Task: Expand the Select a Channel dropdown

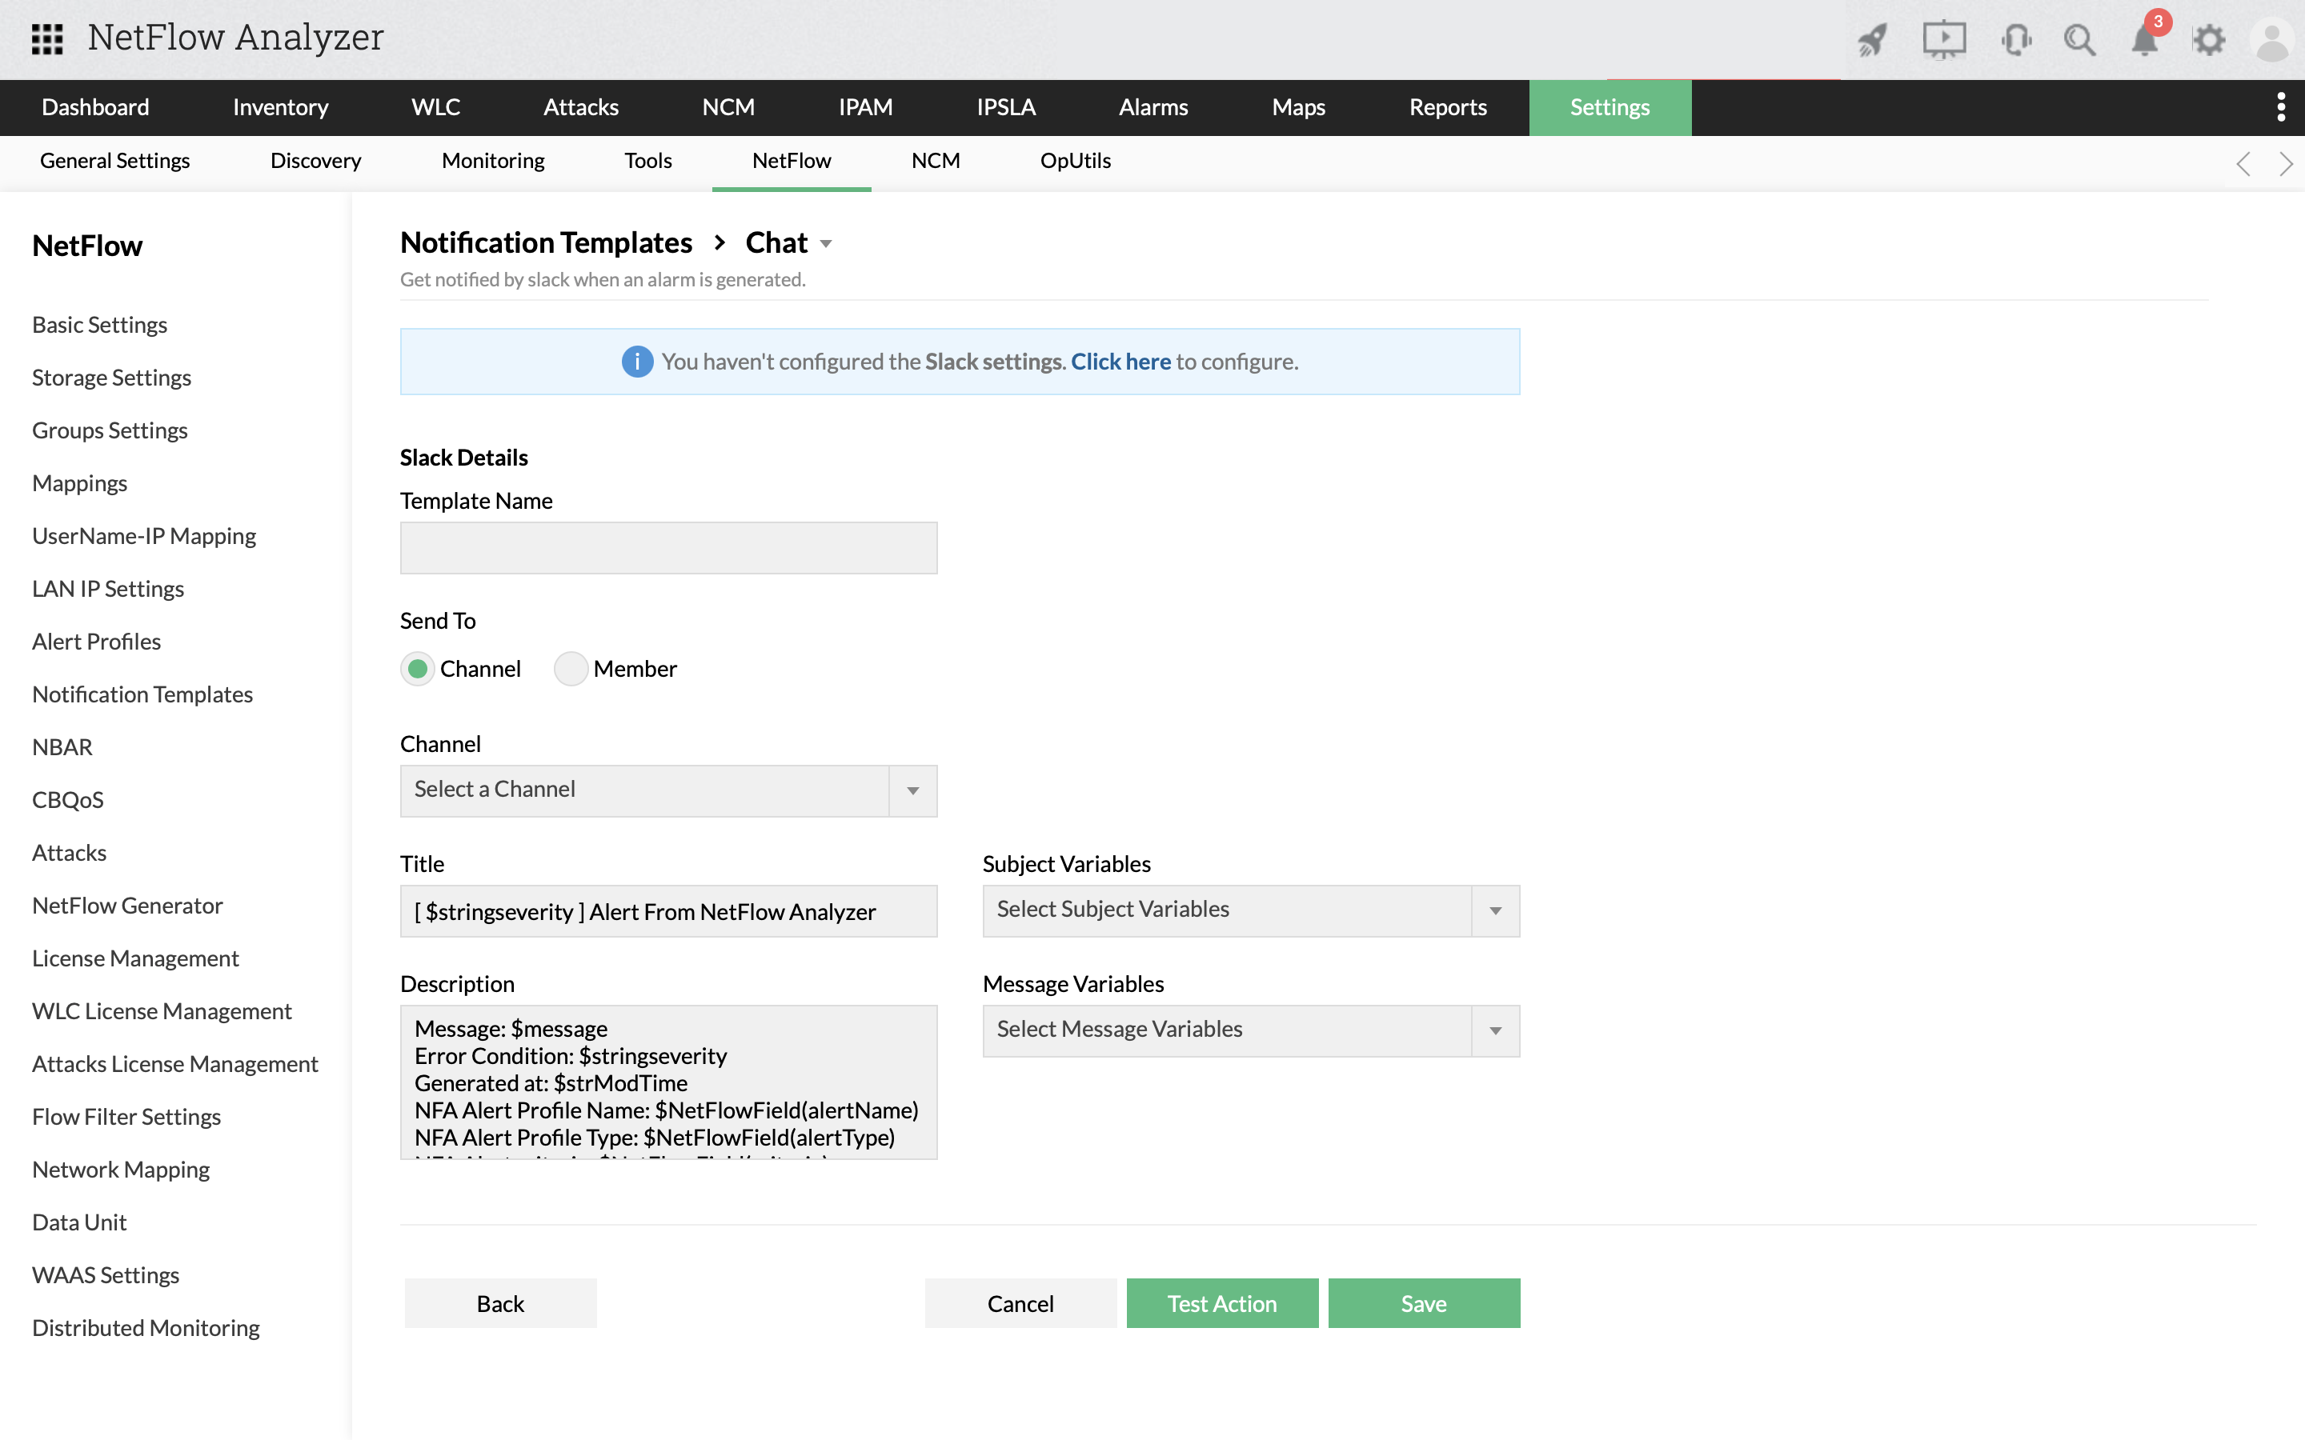Action: (667, 790)
